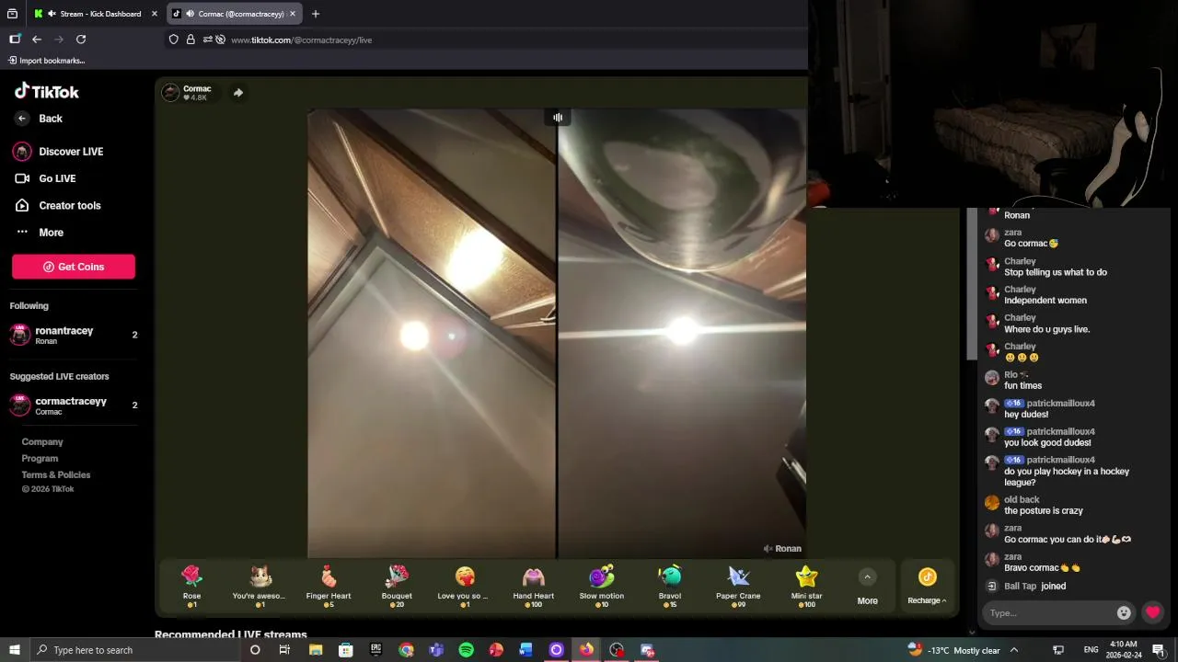The height and width of the screenshot is (662, 1178).
Task: Open emoji picker in chat box
Action: (x=1124, y=613)
